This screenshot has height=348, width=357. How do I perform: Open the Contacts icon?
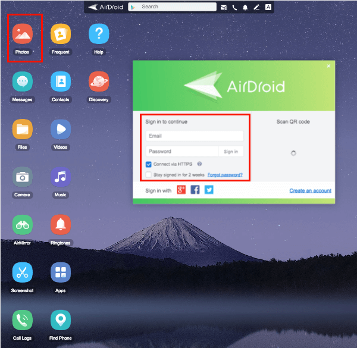click(61, 81)
